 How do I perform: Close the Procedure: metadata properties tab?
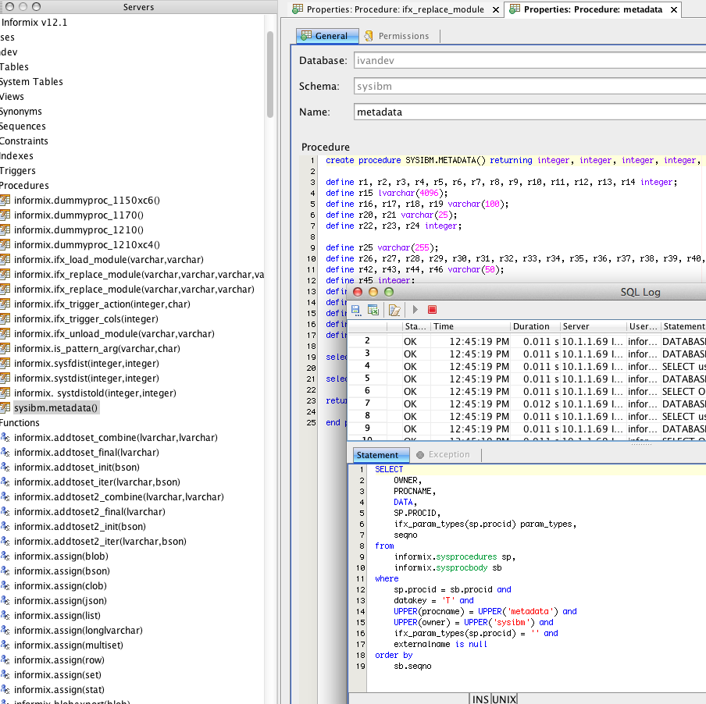(673, 9)
